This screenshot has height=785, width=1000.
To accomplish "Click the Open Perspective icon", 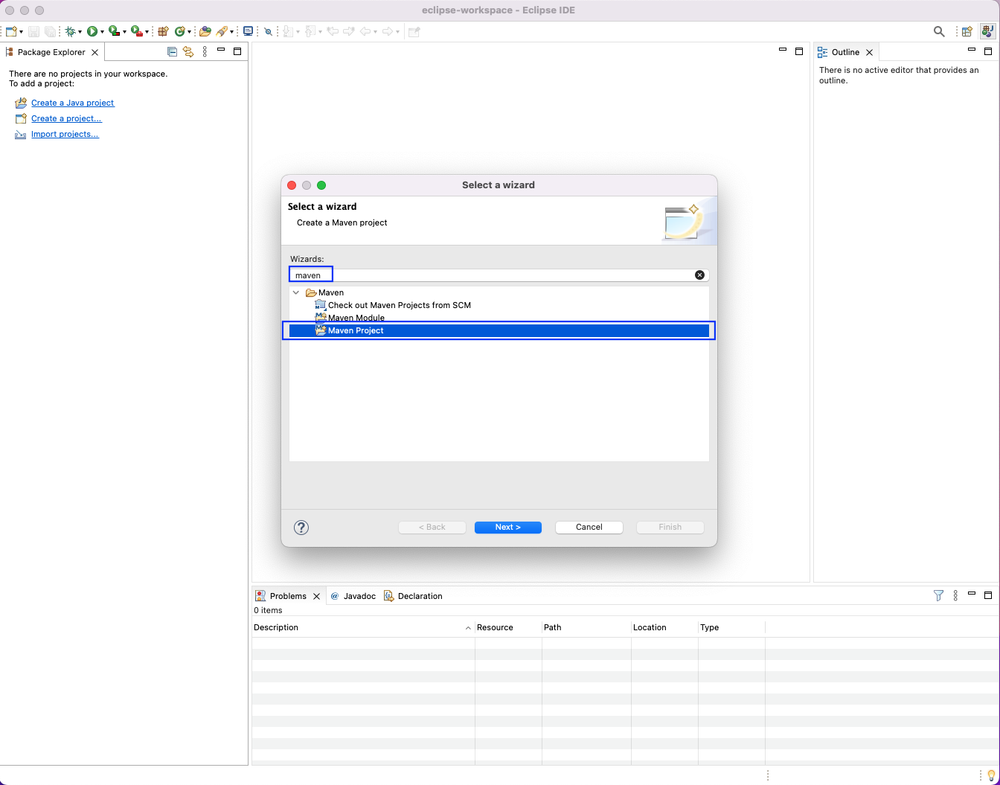I will tap(967, 31).
